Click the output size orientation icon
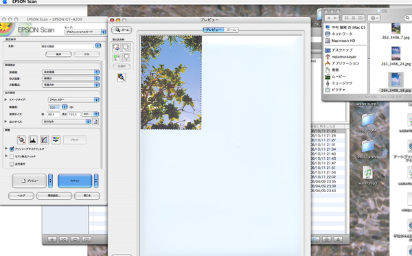 point(95,121)
